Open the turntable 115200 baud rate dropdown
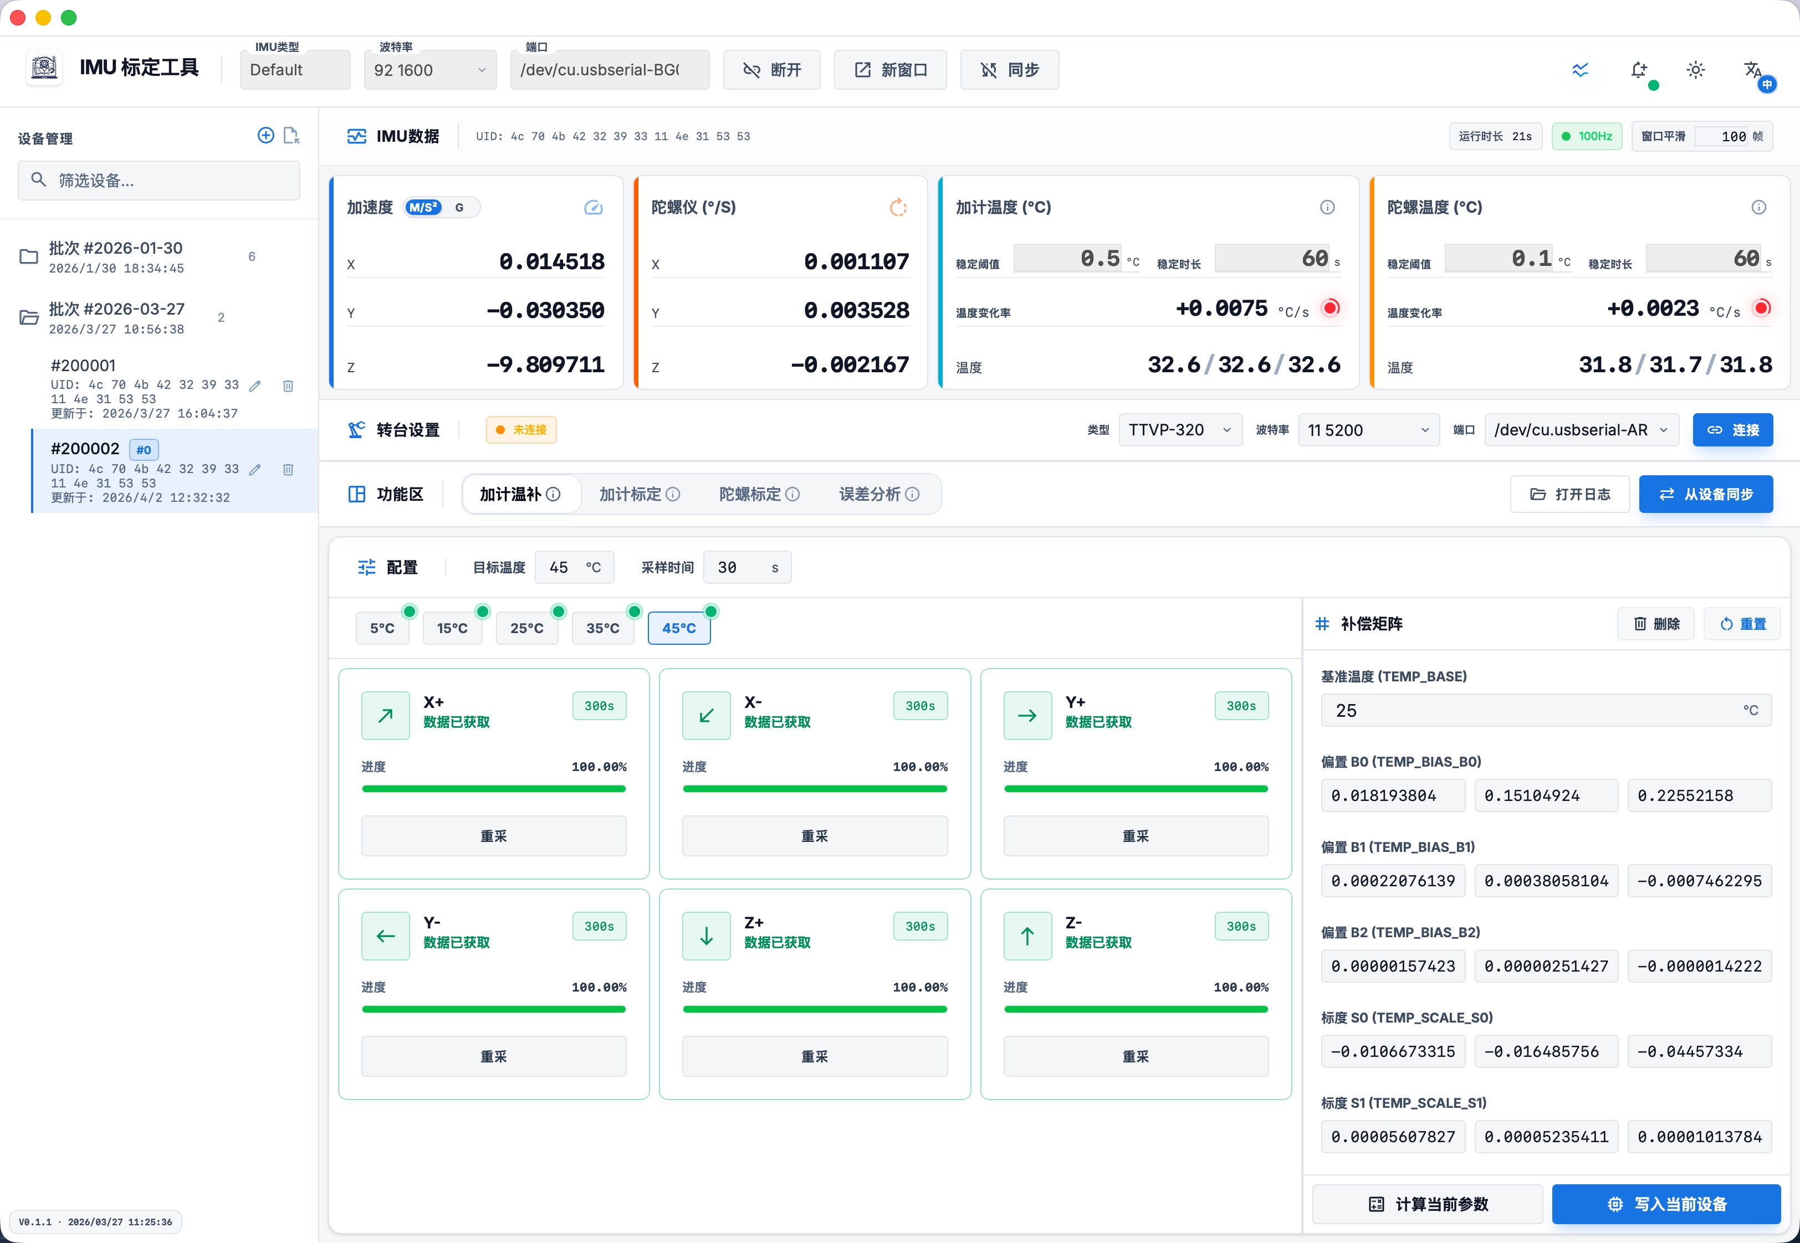This screenshot has height=1243, width=1800. [1368, 430]
